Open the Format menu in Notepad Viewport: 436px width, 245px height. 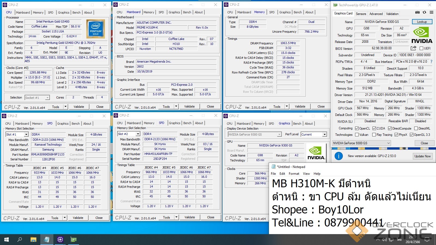pos(294,174)
